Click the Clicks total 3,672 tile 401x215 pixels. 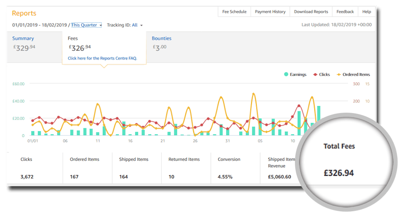click(35, 168)
